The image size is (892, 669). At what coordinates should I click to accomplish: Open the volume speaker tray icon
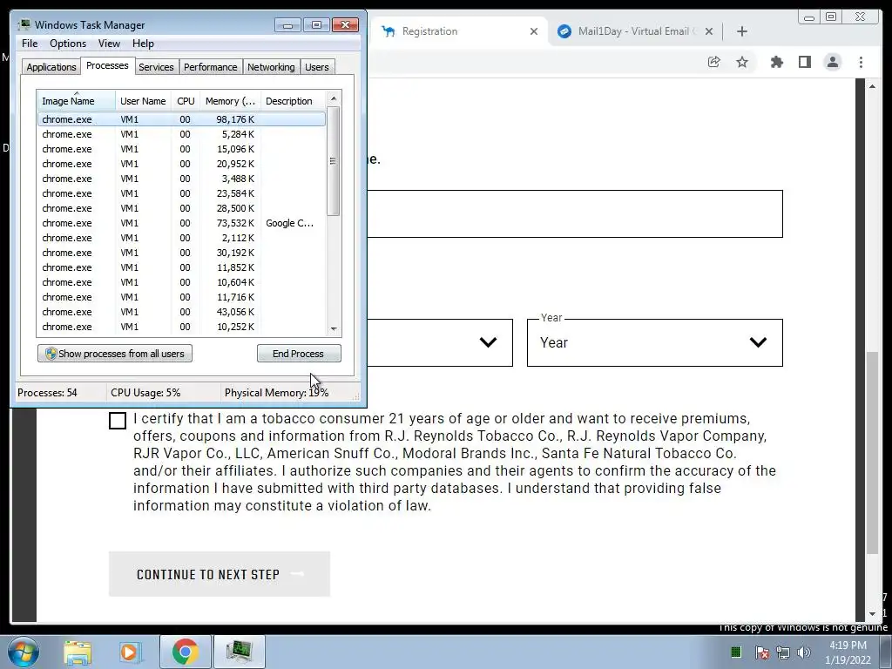804,652
